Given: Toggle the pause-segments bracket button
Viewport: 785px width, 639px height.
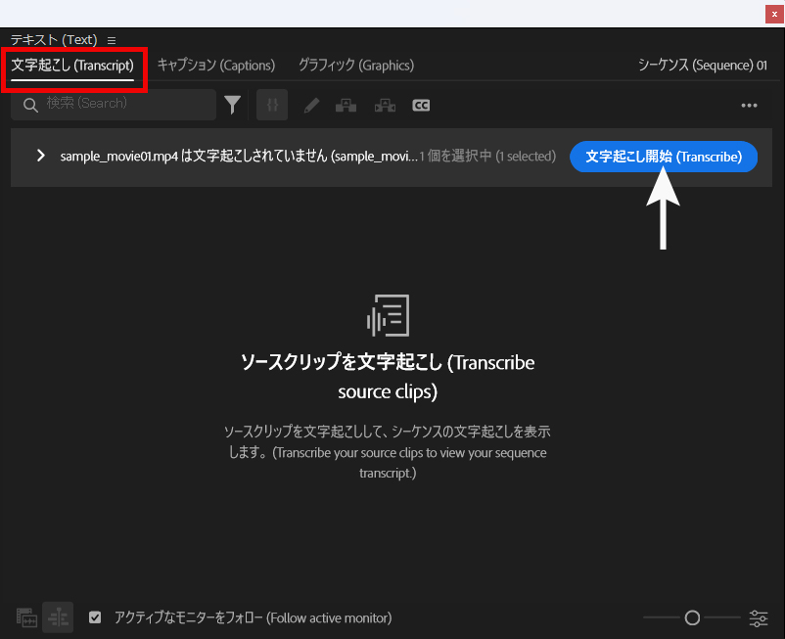Looking at the screenshot, I should tap(272, 105).
